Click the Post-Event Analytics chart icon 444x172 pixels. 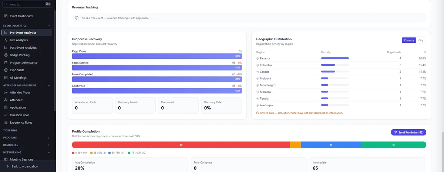click(6, 48)
